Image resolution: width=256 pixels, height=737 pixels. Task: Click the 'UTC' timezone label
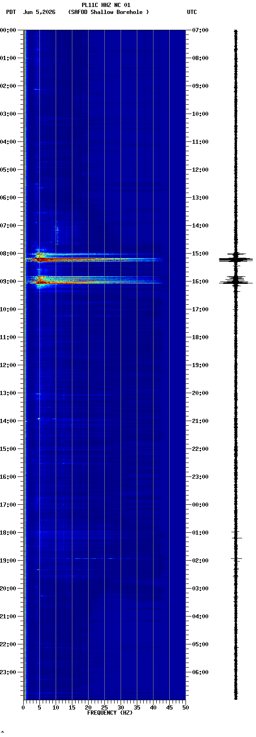(x=192, y=12)
